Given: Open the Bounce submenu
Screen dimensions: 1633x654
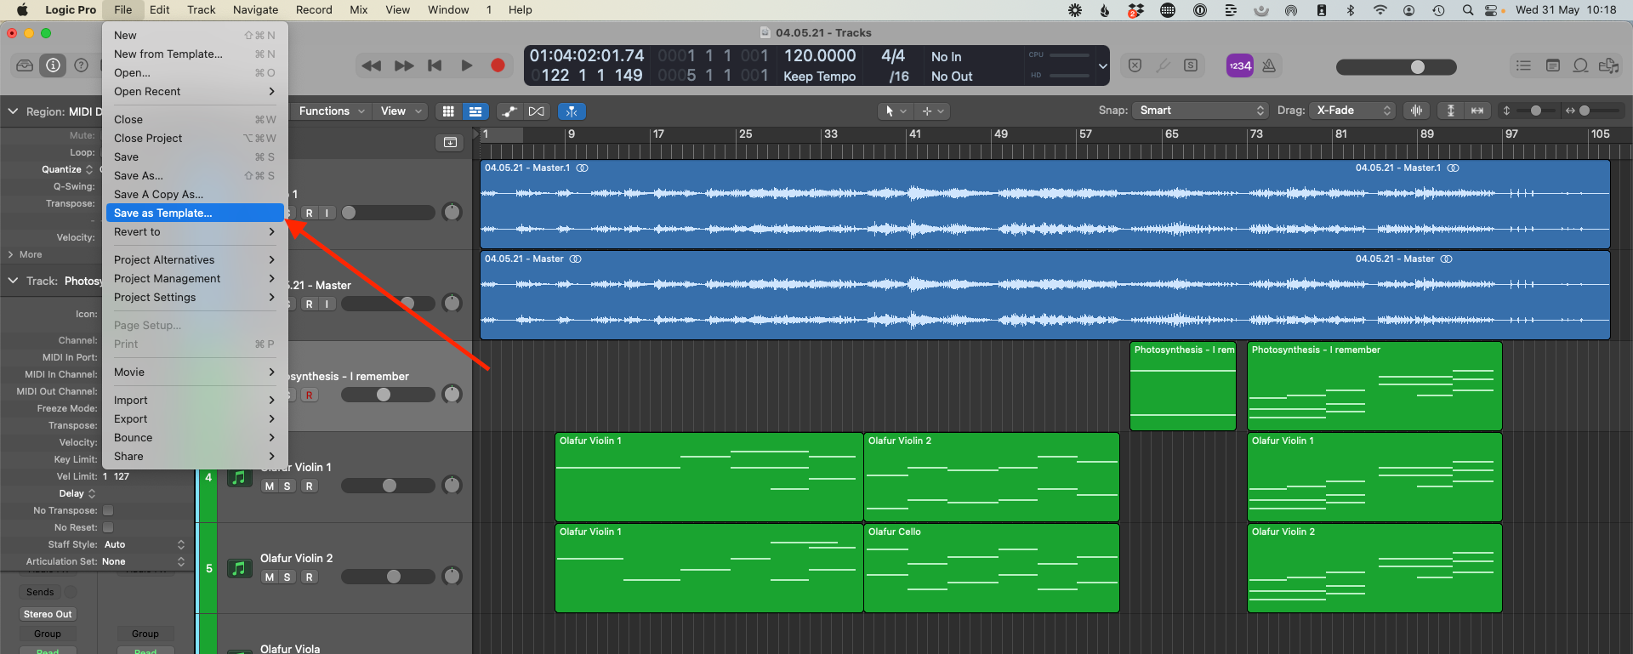Looking at the screenshot, I should pyautogui.click(x=195, y=438).
